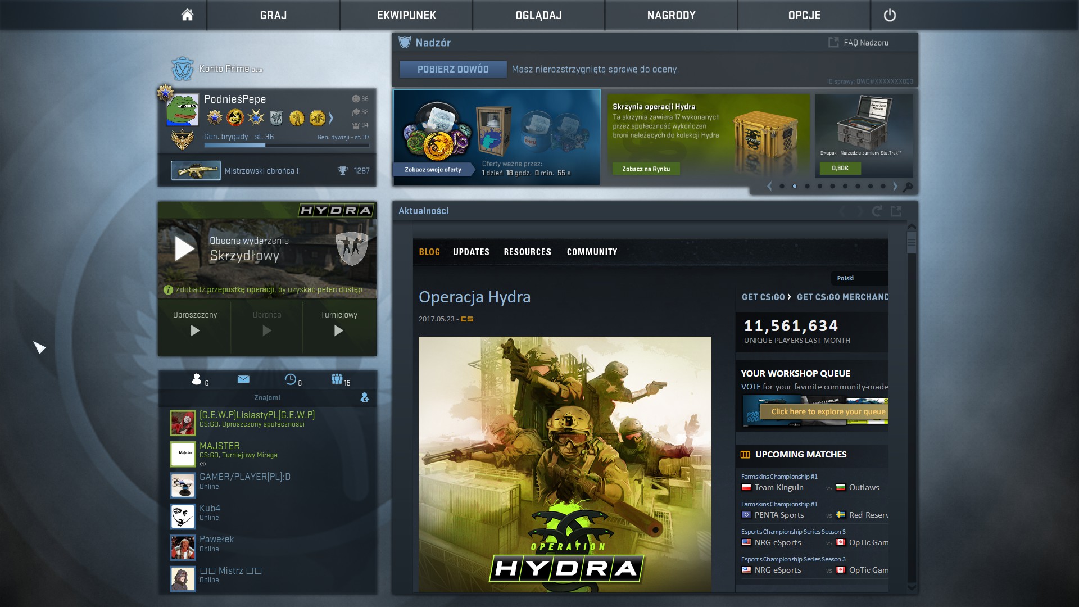
Task: Select the first blue star medal
Action: (215, 117)
